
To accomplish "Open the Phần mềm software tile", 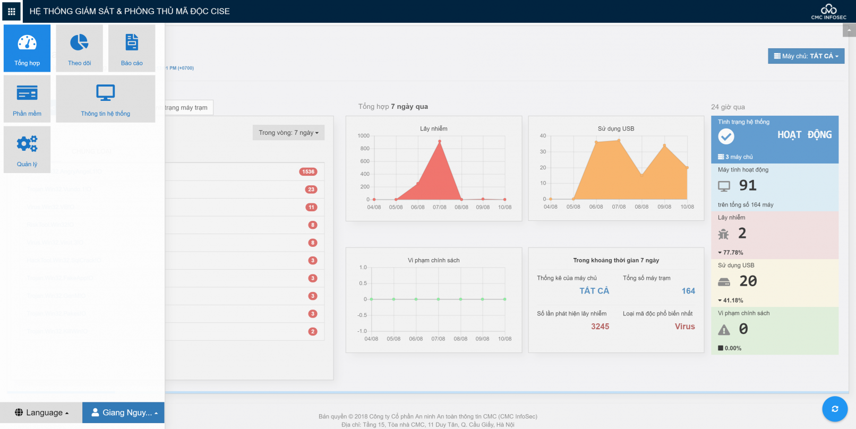I will point(27,99).
